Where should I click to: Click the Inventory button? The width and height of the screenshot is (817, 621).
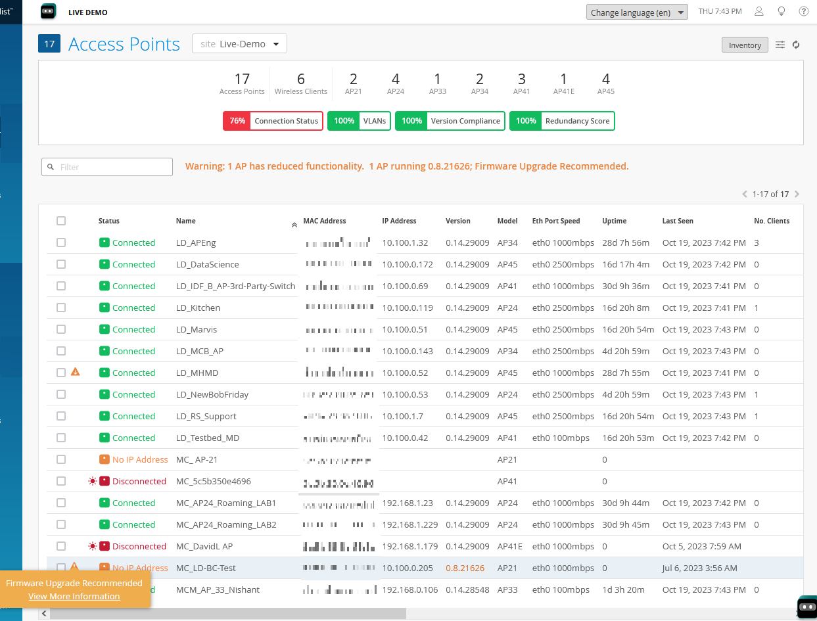tap(744, 45)
